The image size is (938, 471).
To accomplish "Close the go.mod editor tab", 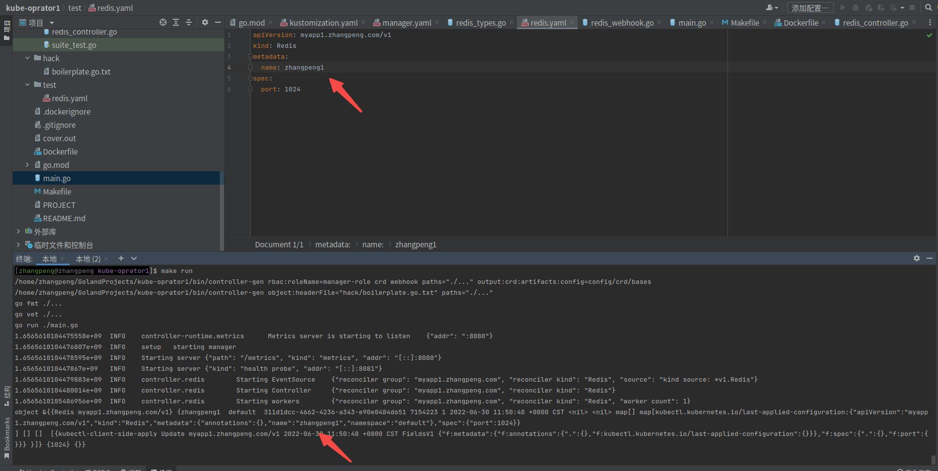I will (270, 22).
